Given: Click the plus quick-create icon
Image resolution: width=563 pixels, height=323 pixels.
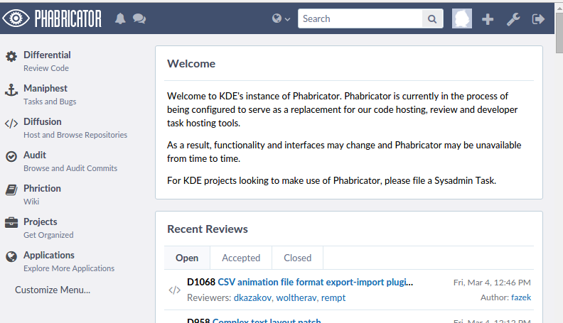Looking at the screenshot, I should pyautogui.click(x=488, y=19).
